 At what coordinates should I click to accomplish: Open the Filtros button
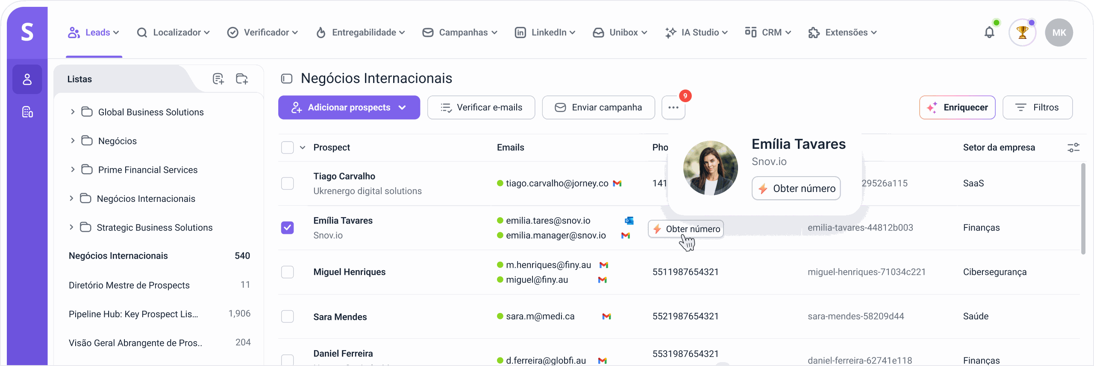tap(1037, 107)
